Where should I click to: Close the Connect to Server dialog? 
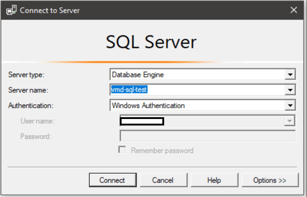point(294,10)
